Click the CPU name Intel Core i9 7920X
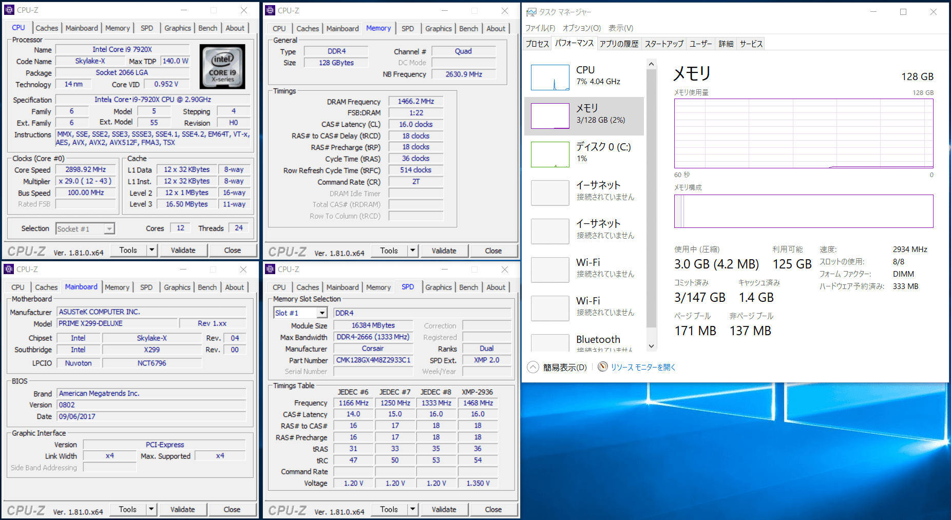The width and height of the screenshot is (951, 520). [122, 49]
